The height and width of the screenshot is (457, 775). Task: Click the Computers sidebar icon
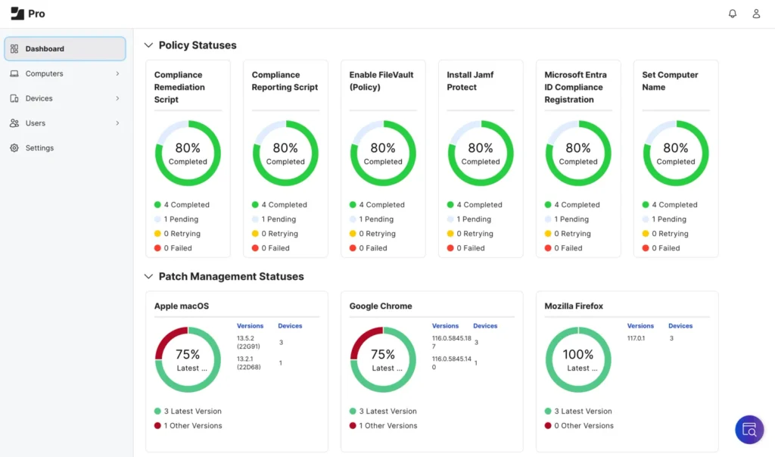coord(14,73)
